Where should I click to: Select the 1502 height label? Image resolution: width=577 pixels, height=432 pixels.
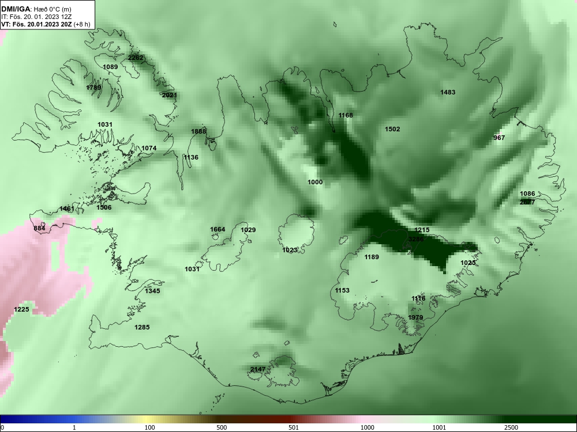pyautogui.click(x=392, y=129)
